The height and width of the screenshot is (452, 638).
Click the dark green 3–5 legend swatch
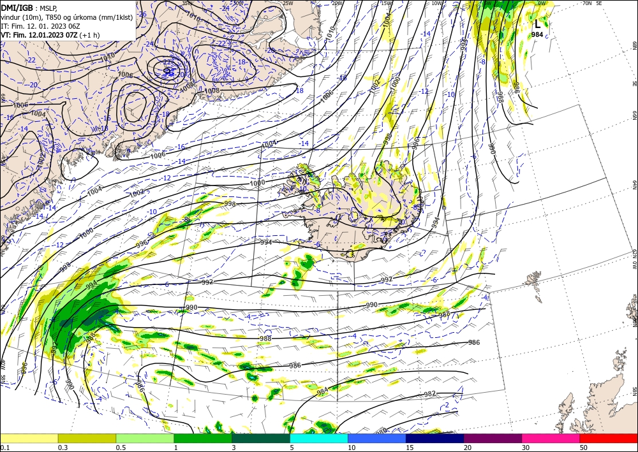(x=261, y=438)
